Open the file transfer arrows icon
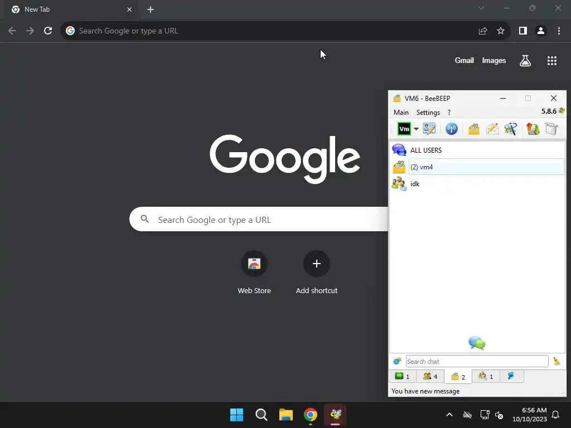571x428 pixels. coord(533,129)
